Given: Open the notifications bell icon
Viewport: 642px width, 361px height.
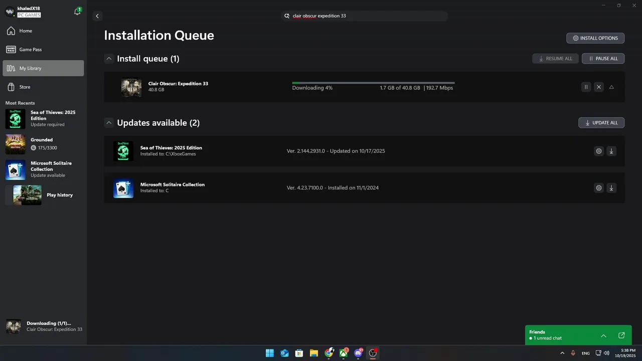Looking at the screenshot, I should [x=77, y=12].
